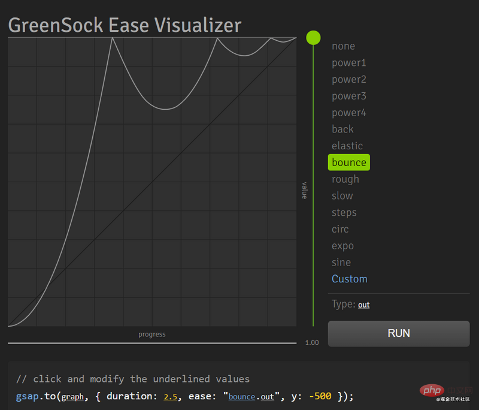Click the highlighted bounce ease
The height and width of the screenshot is (410, 479).
click(x=349, y=162)
